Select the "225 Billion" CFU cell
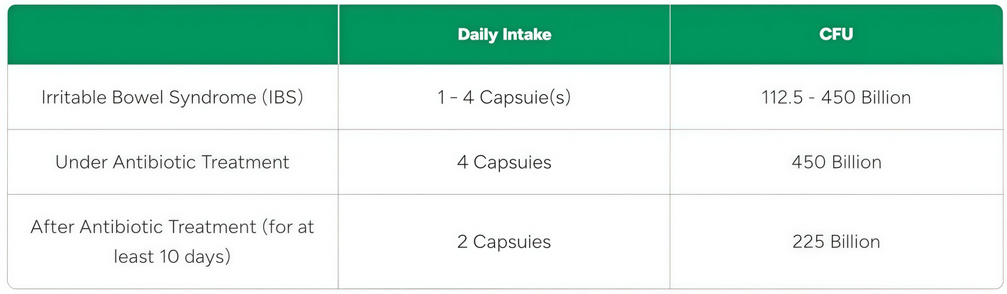1007x294 pixels. coord(836,242)
